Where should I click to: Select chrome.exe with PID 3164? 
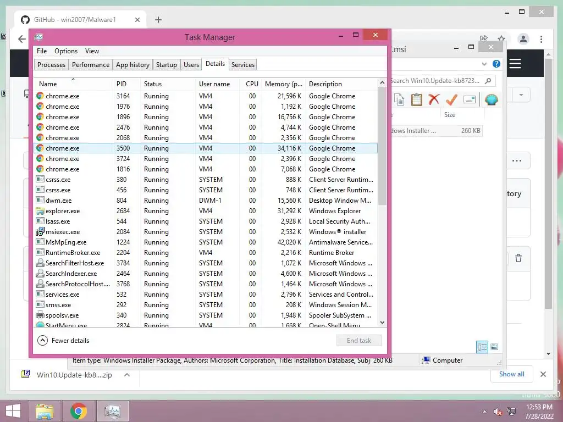click(x=206, y=96)
